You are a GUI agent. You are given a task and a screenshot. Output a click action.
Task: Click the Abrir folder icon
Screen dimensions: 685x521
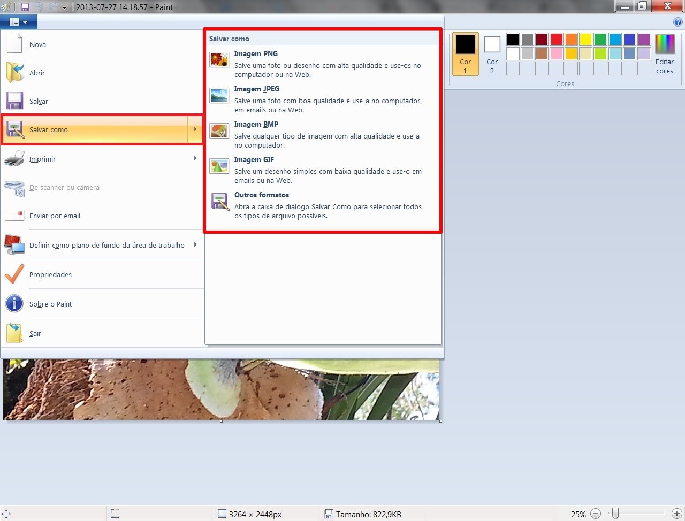14,73
